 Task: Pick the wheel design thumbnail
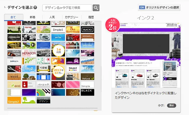point(43,53)
